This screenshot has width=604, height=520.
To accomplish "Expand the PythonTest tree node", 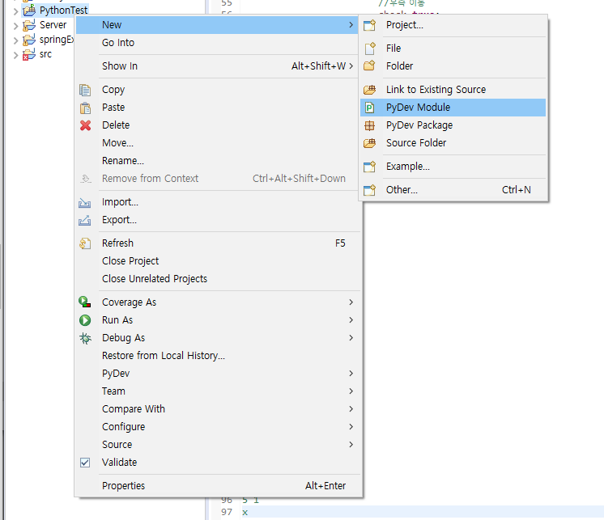I will click(x=15, y=11).
